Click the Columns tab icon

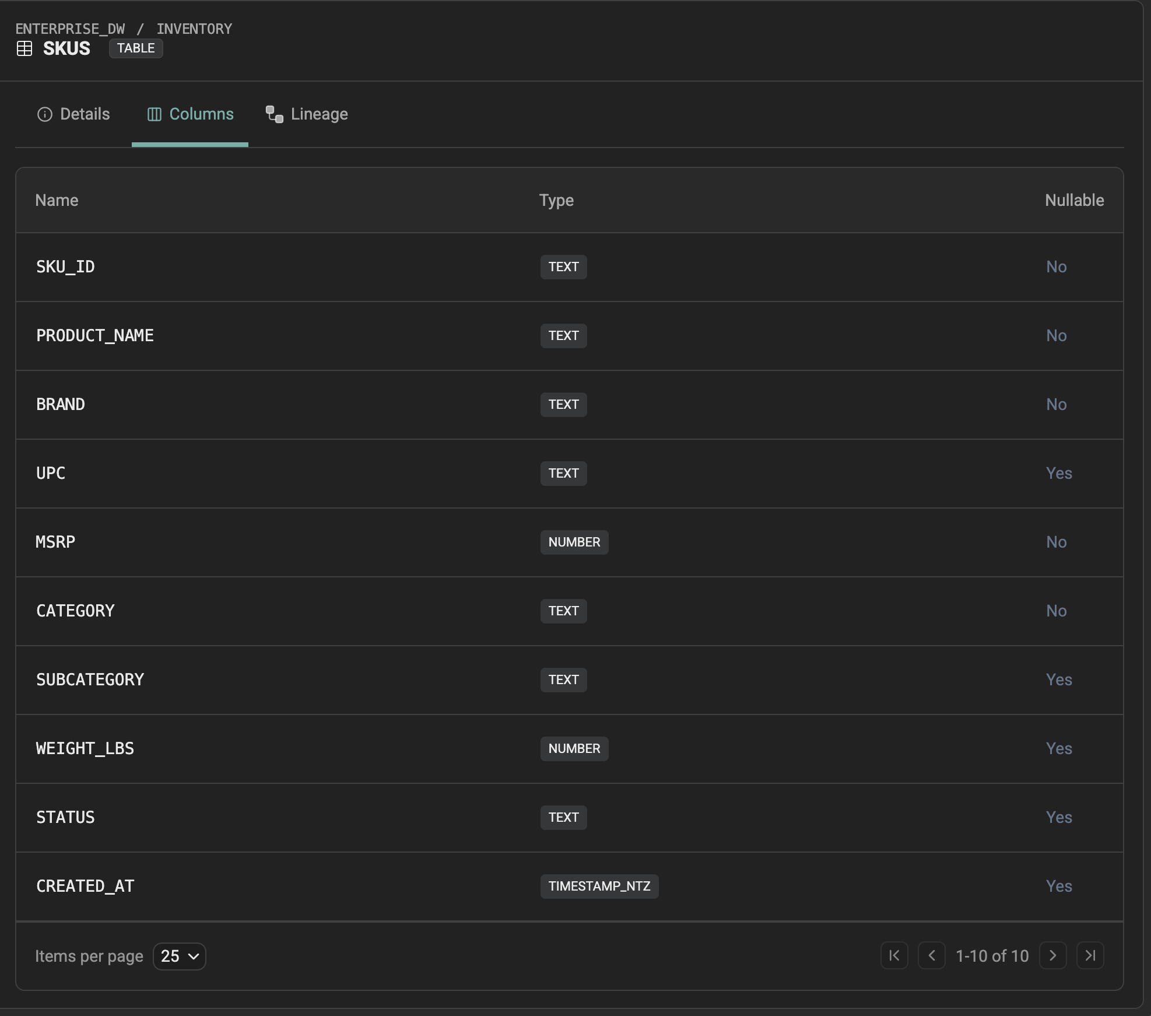154,114
